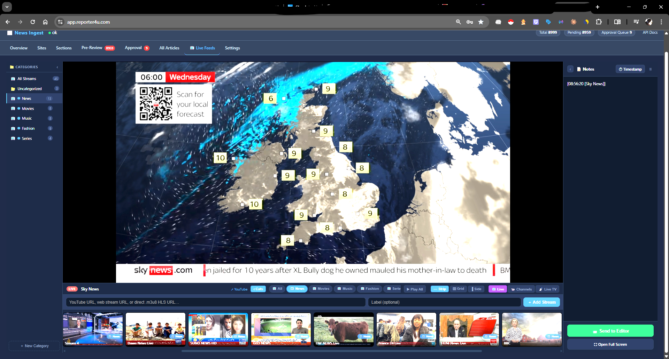
Task: Click the stream URL input field
Action: (216, 302)
